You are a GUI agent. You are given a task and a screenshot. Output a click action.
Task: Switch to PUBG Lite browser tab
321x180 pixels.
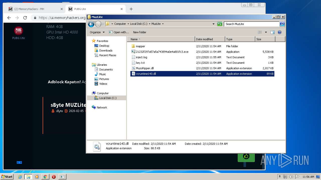coord(95,9)
